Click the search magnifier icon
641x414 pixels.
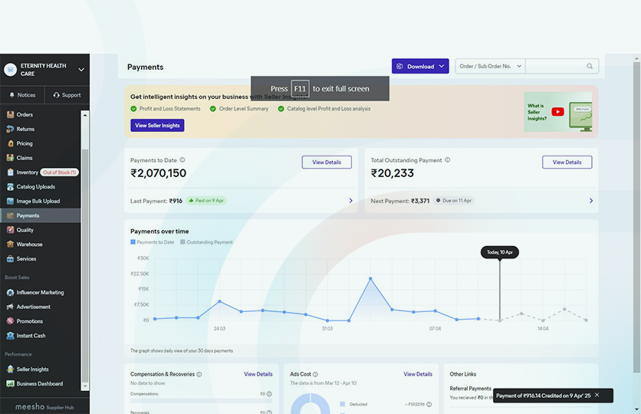[x=590, y=67]
